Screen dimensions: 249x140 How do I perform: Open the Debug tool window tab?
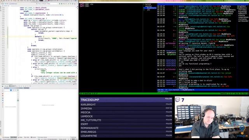coord(14,137)
